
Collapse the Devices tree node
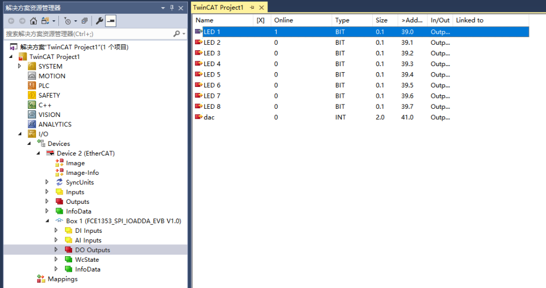pos(29,143)
